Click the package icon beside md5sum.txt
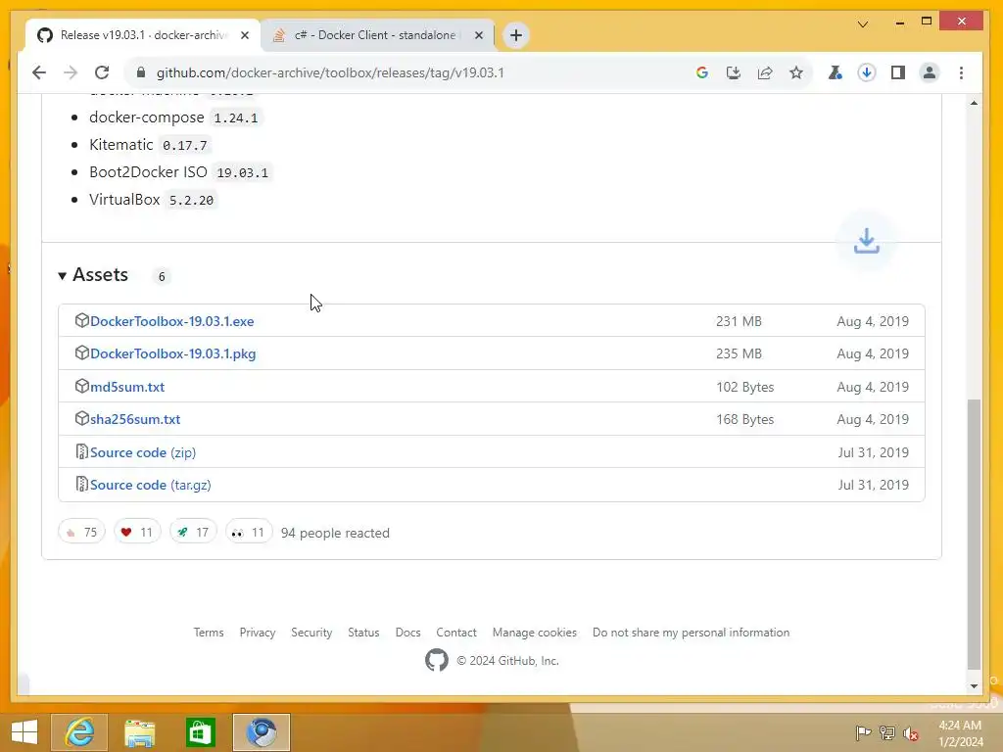 click(x=81, y=386)
